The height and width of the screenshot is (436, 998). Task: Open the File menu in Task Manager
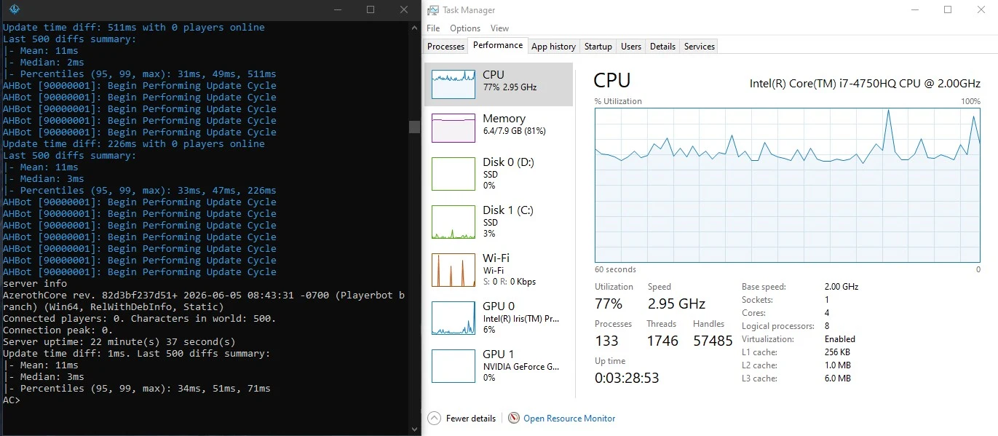[x=433, y=28]
